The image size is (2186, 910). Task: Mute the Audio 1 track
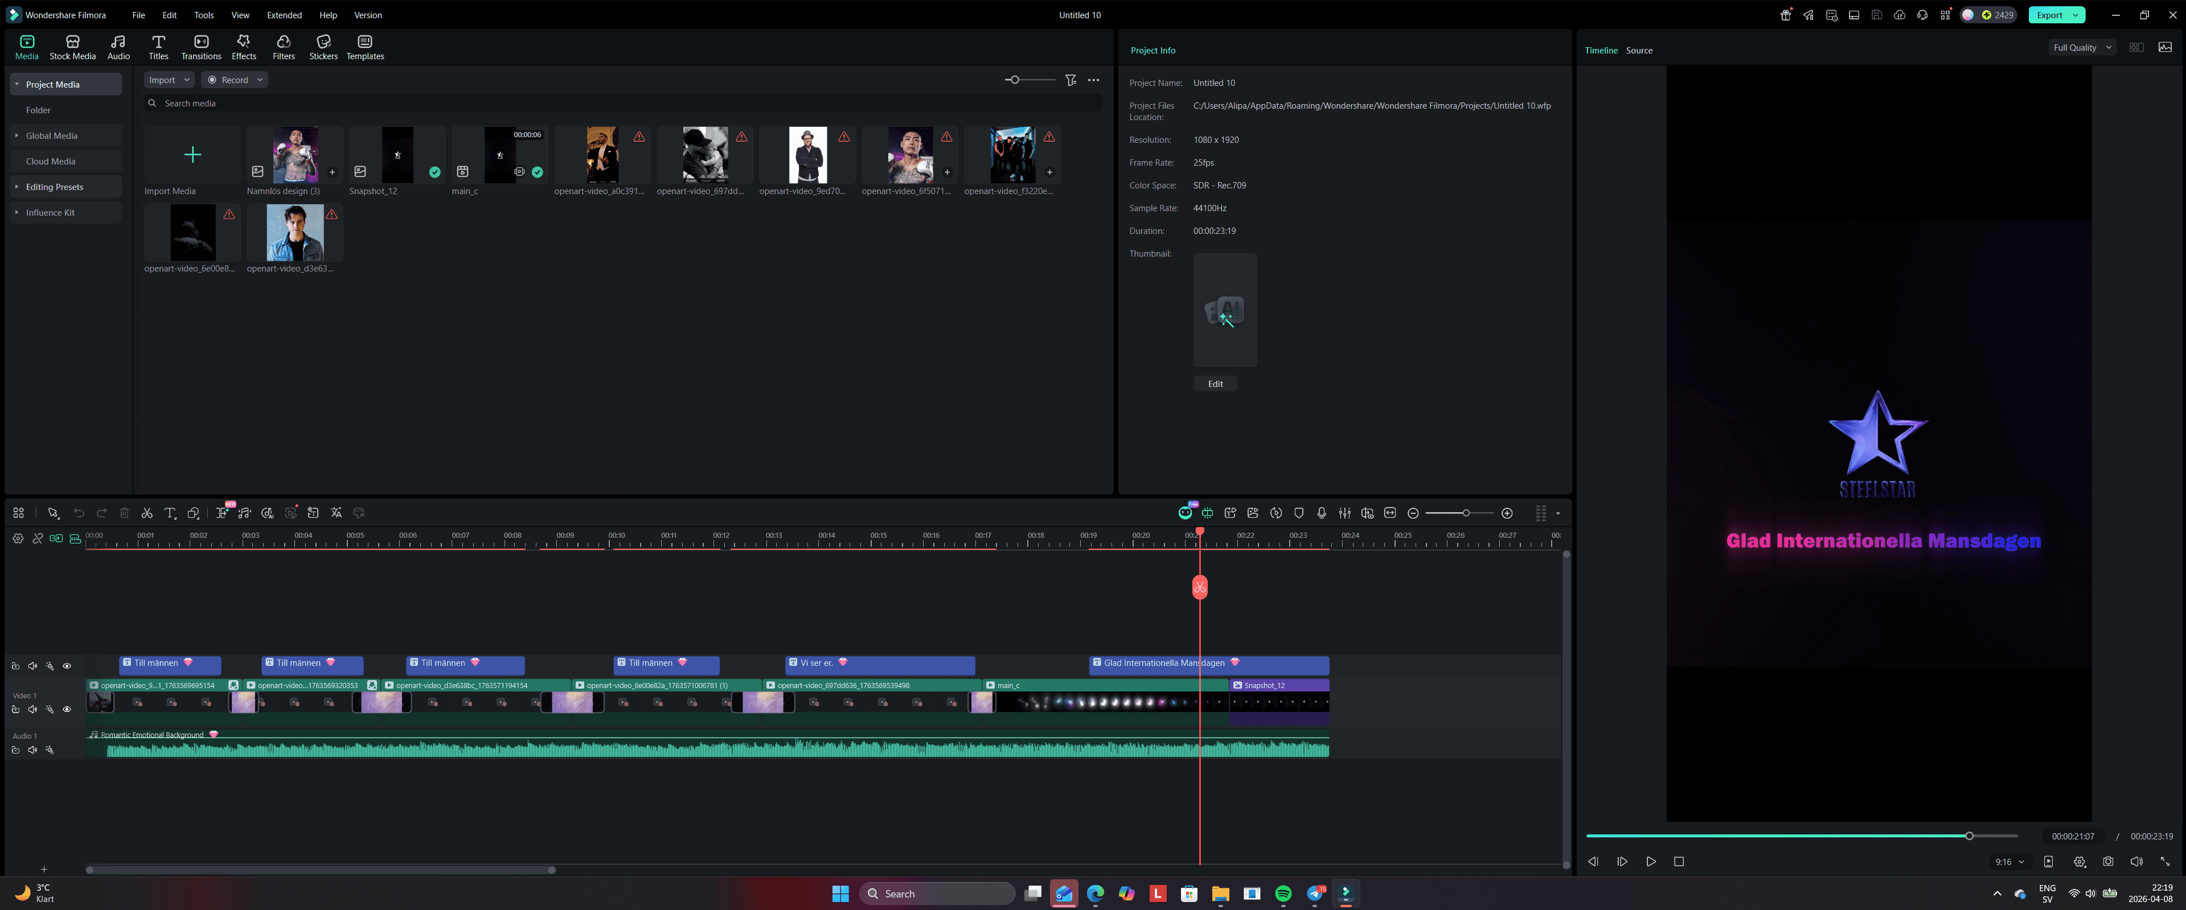pos(32,750)
